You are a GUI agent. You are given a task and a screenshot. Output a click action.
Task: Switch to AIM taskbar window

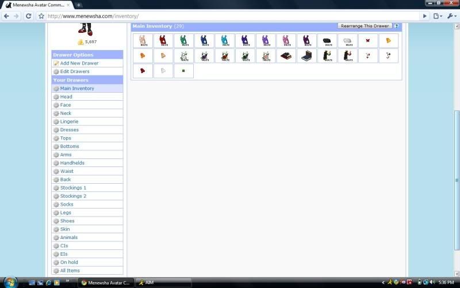point(163,283)
